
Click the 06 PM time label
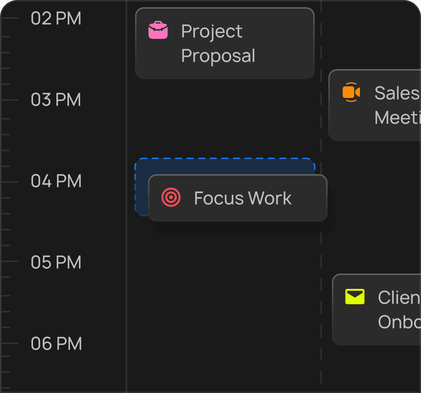pyautogui.click(x=56, y=344)
